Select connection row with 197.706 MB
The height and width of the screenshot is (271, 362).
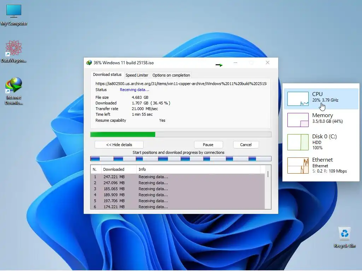point(178,201)
